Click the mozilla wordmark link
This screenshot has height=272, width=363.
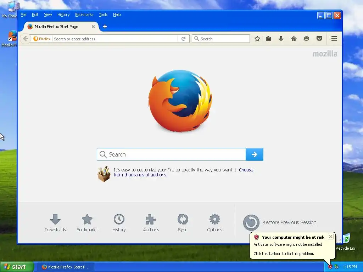pos(325,54)
